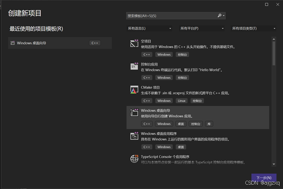Screen dimensions: 283x189
Task: Click the C++ tag on recent template
Action: pos(95,43)
